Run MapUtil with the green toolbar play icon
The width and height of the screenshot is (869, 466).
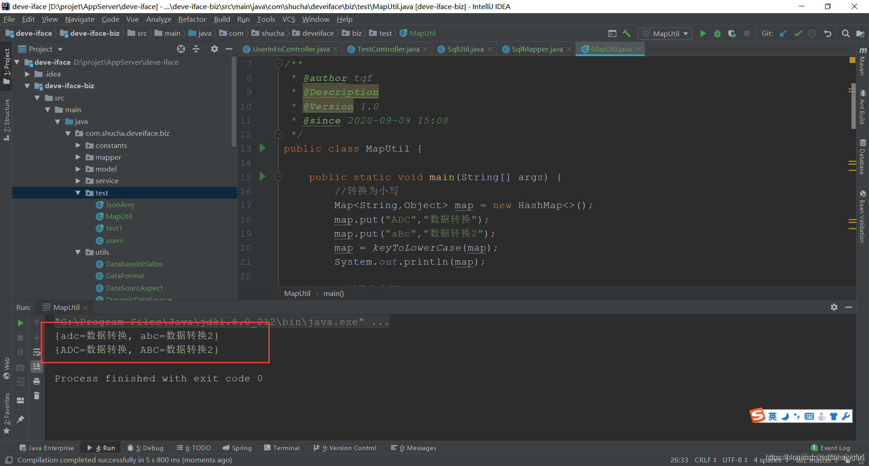tap(703, 33)
